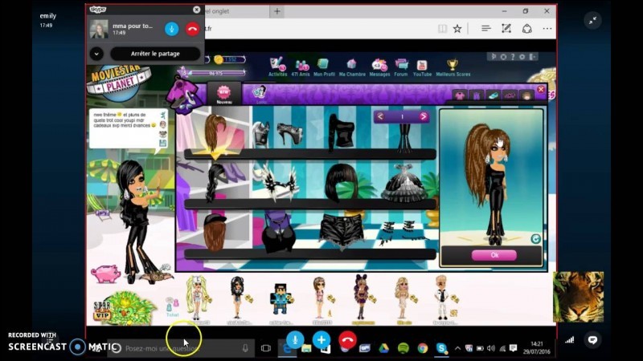Go to previous shop page arrow
The width and height of the screenshot is (643, 361).
[380, 116]
